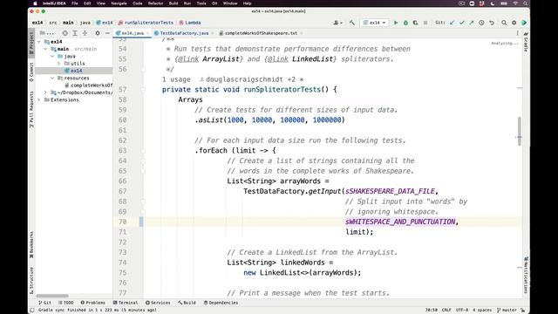This screenshot has width=558, height=314.
Task: Open the Dependencies tool window
Action: tap(221, 303)
